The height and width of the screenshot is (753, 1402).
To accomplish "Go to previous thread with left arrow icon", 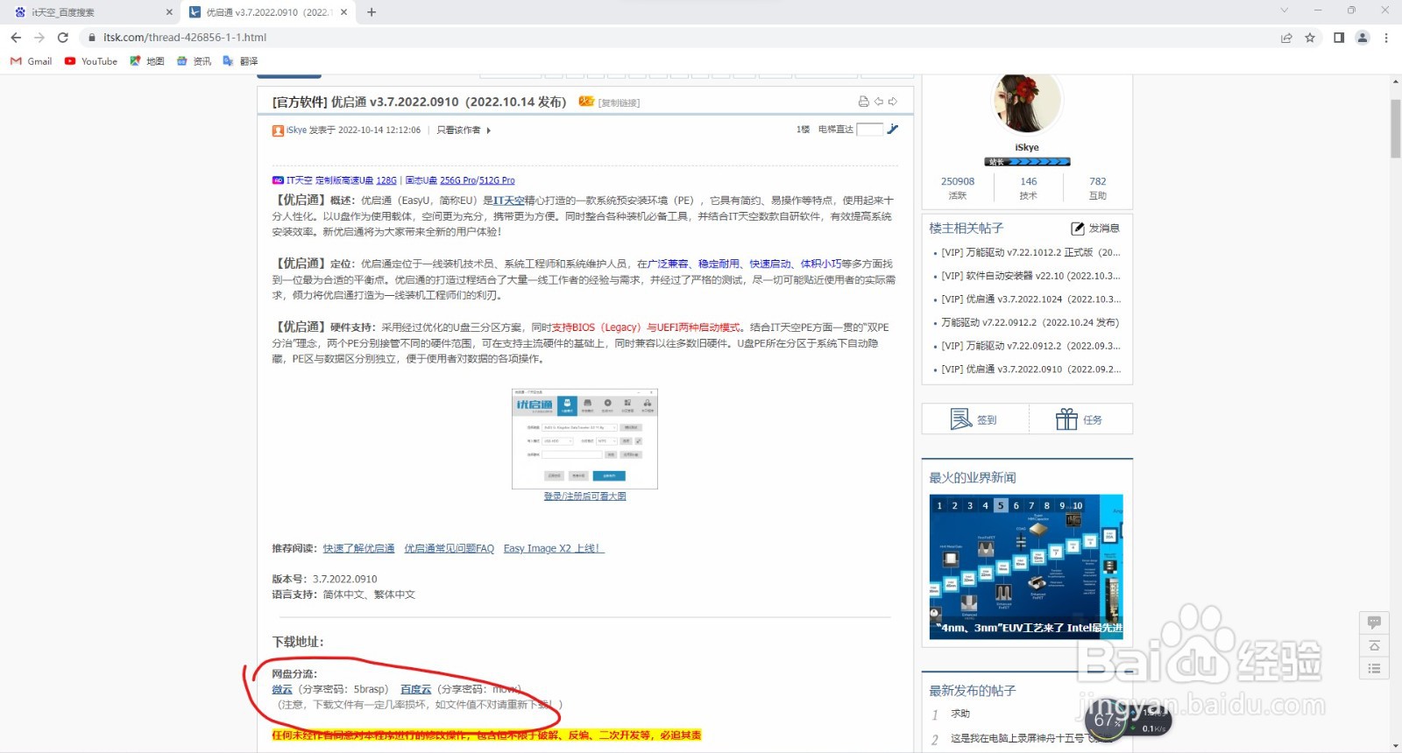I will (878, 102).
